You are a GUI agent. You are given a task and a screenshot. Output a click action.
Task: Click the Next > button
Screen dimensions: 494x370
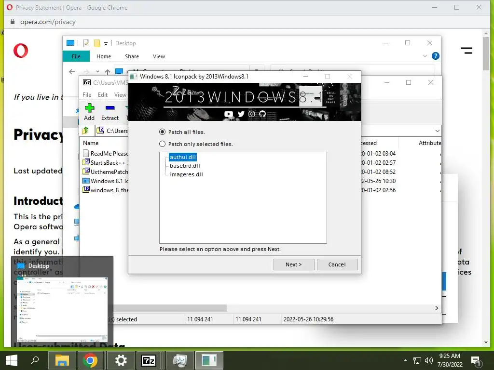pos(294,264)
